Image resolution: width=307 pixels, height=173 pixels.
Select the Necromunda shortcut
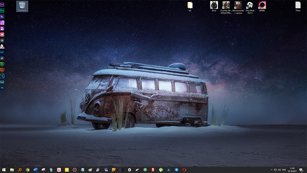pos(238,8)
